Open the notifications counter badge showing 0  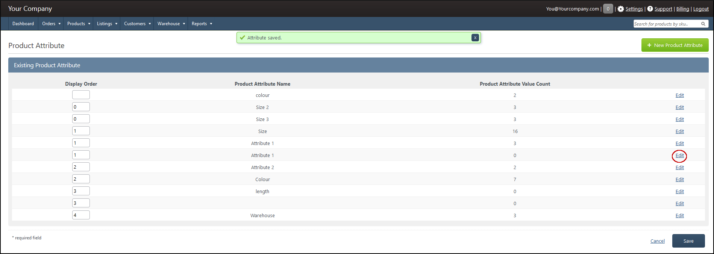(x=608, y=9)
